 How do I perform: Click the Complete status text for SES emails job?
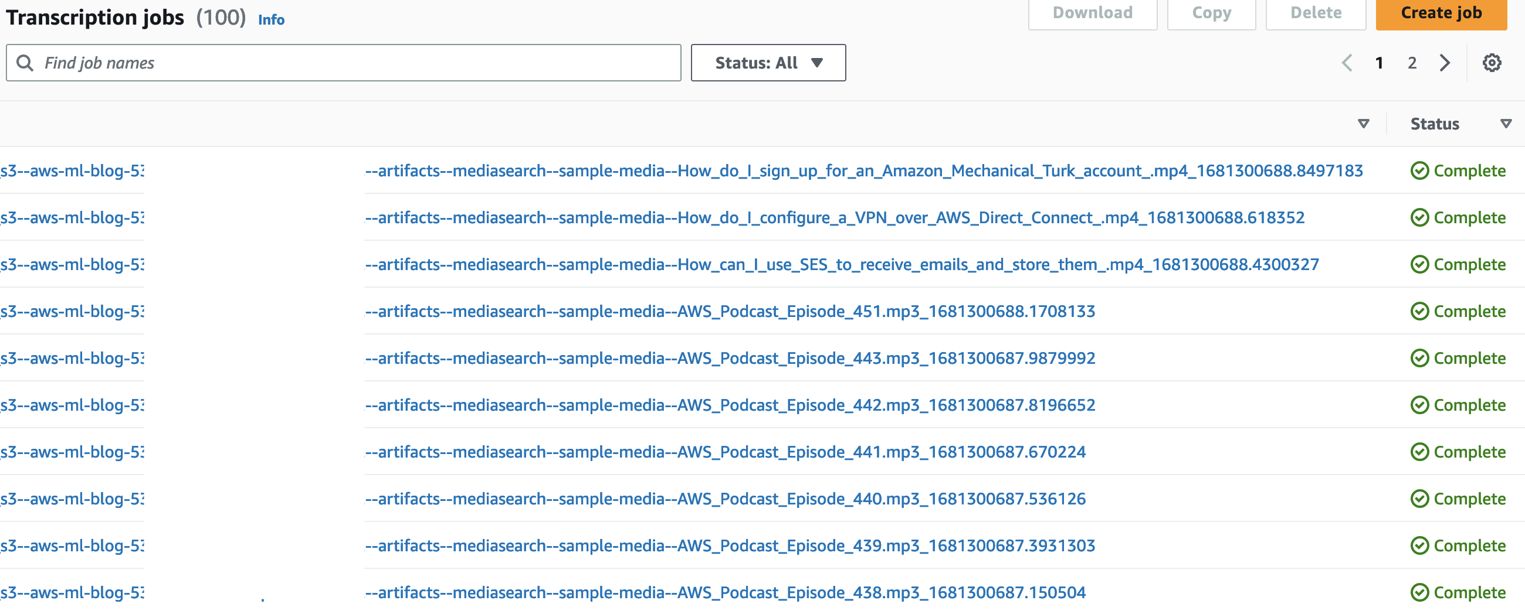[1469, 264]
